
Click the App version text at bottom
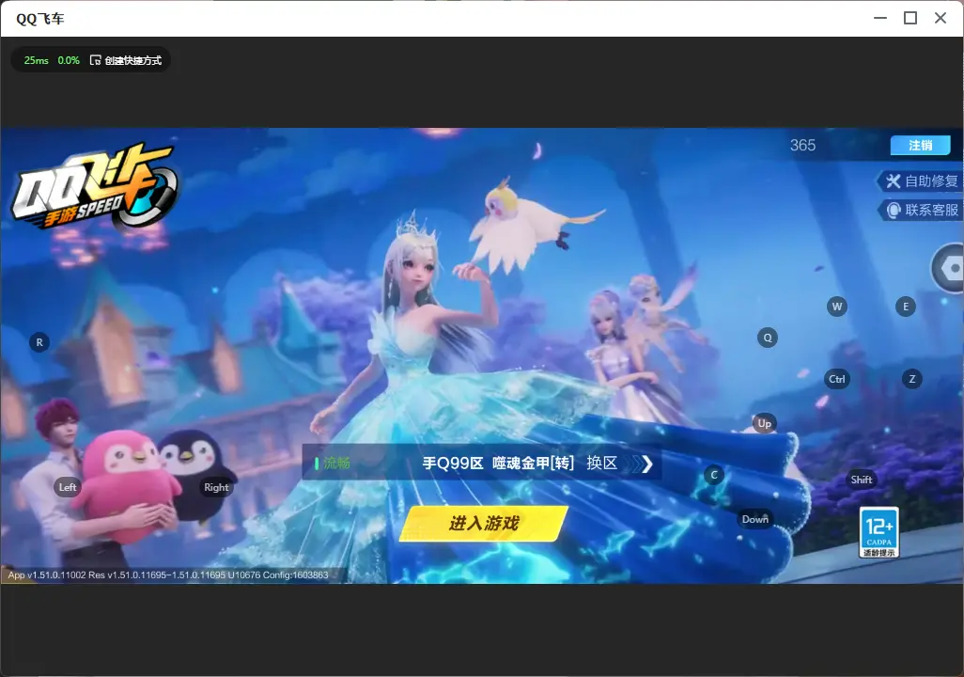point(168,575)
